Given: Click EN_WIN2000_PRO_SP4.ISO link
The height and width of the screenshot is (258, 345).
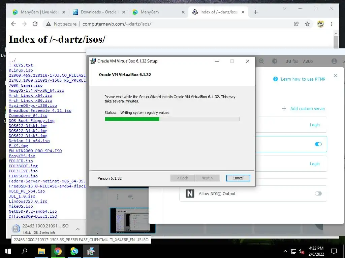Looking at the screenshot, I should [x=35, y=151].
